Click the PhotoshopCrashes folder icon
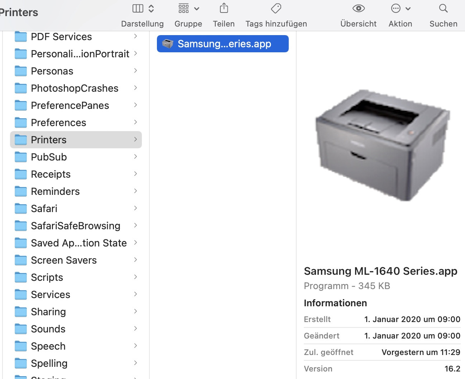This screenshot has width=465, height=379. click(x=21, y=88)
